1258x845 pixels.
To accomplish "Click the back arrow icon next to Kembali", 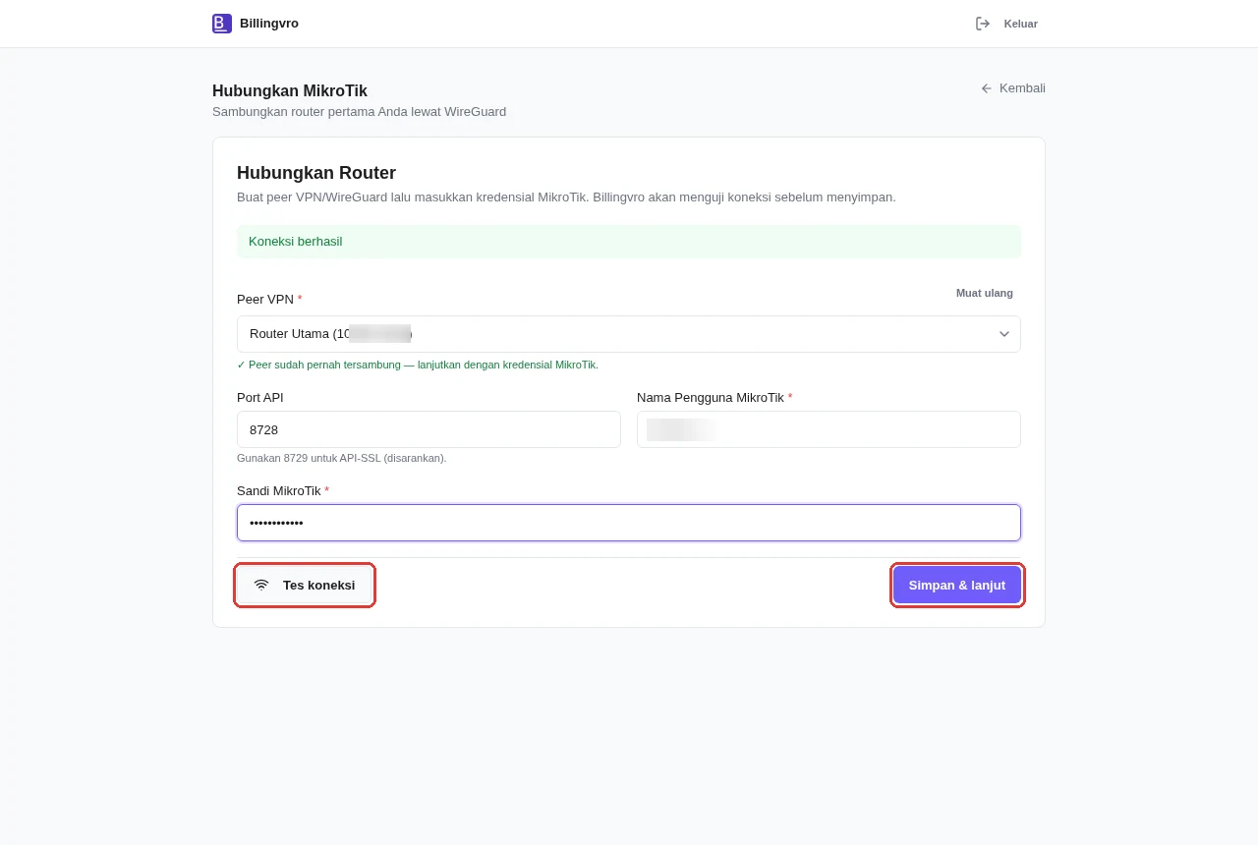I will tap(987, 88).
